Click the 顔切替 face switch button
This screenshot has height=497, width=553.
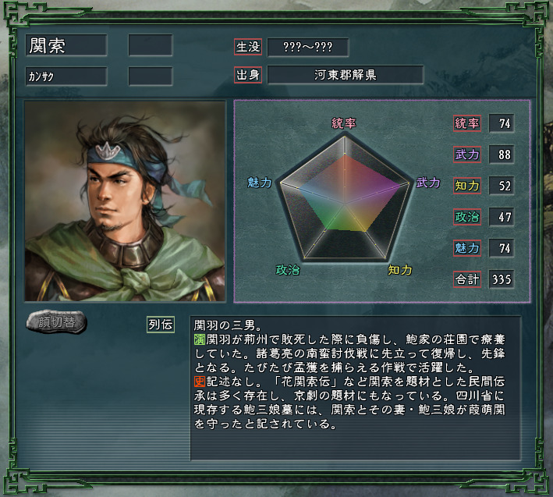[56, 321]
